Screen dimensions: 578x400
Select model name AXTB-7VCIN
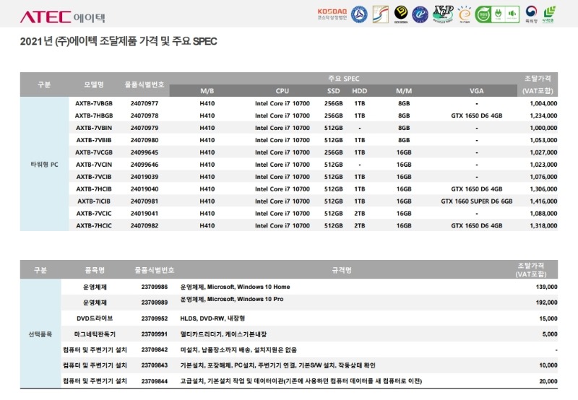point(94,165)
